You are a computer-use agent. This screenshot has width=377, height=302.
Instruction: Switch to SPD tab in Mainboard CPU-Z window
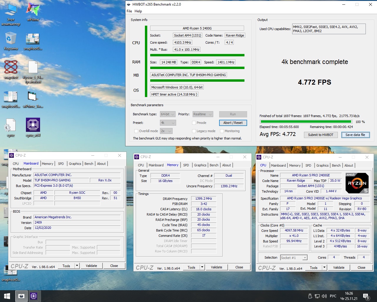point(61,164)
